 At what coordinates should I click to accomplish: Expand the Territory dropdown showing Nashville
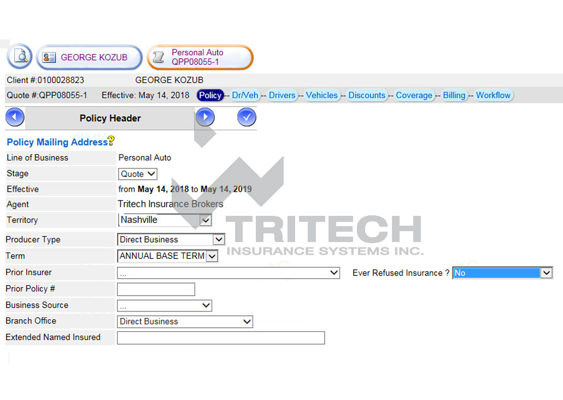pyautogui.click(x=206, y=220)
